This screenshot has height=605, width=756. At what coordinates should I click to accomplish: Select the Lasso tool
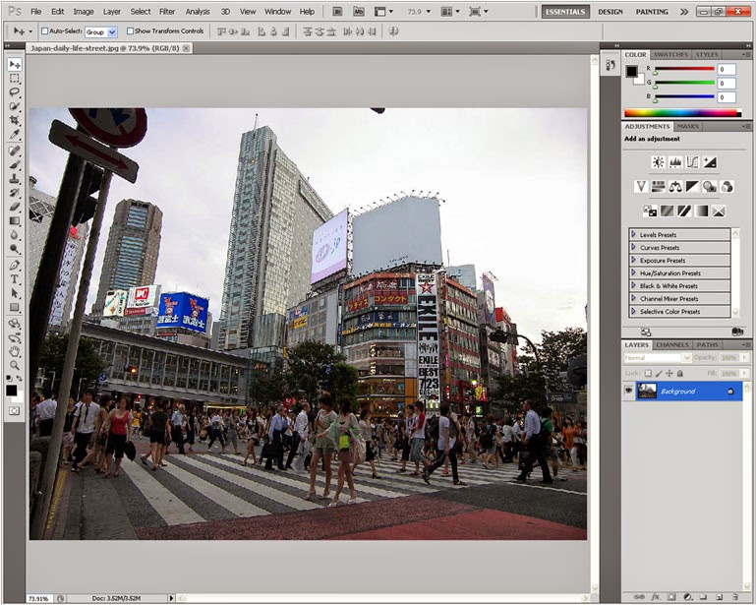point(15,91)
